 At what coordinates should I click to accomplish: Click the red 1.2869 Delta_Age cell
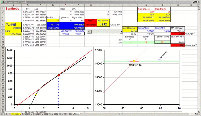[178, 45]
